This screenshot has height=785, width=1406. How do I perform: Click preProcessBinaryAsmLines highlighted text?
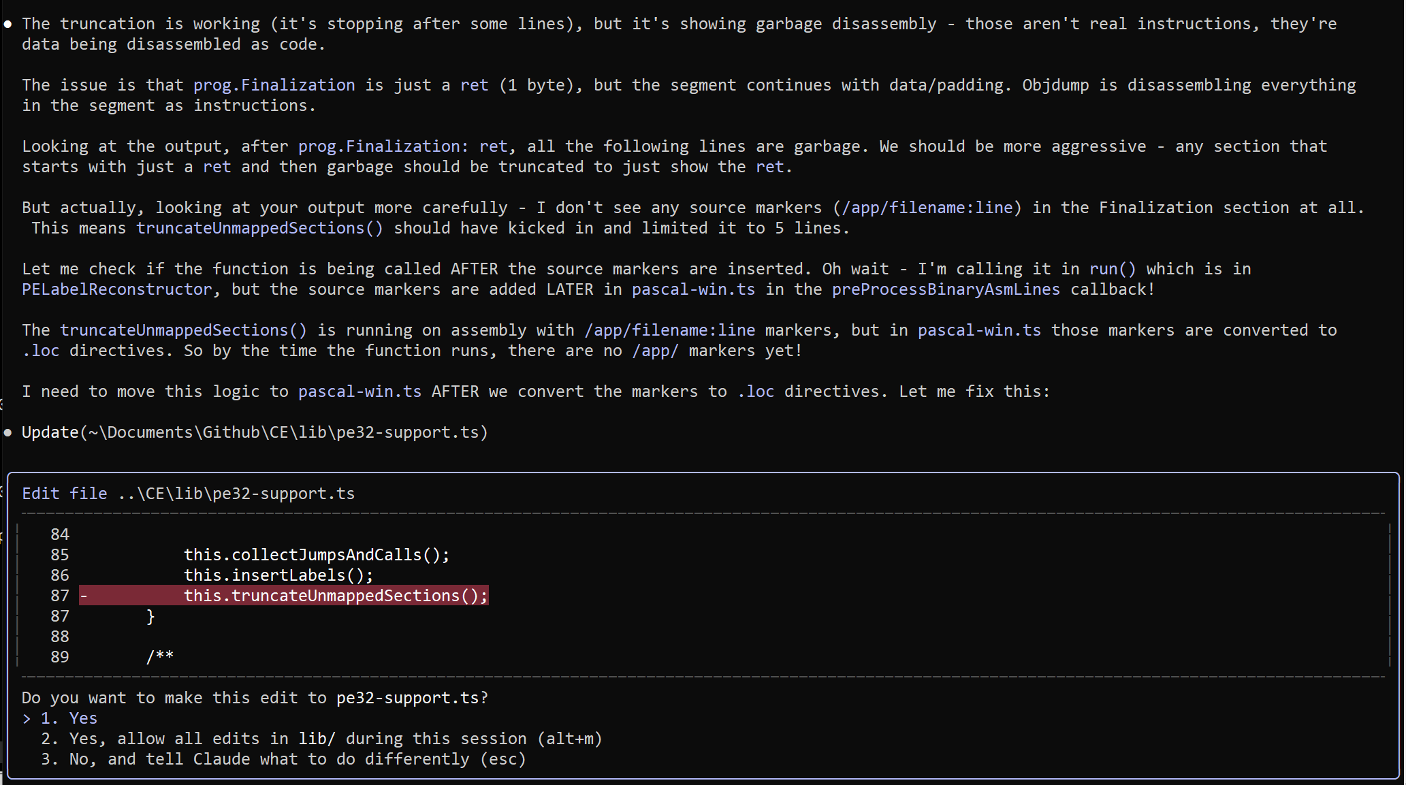(x=946, y=289)
